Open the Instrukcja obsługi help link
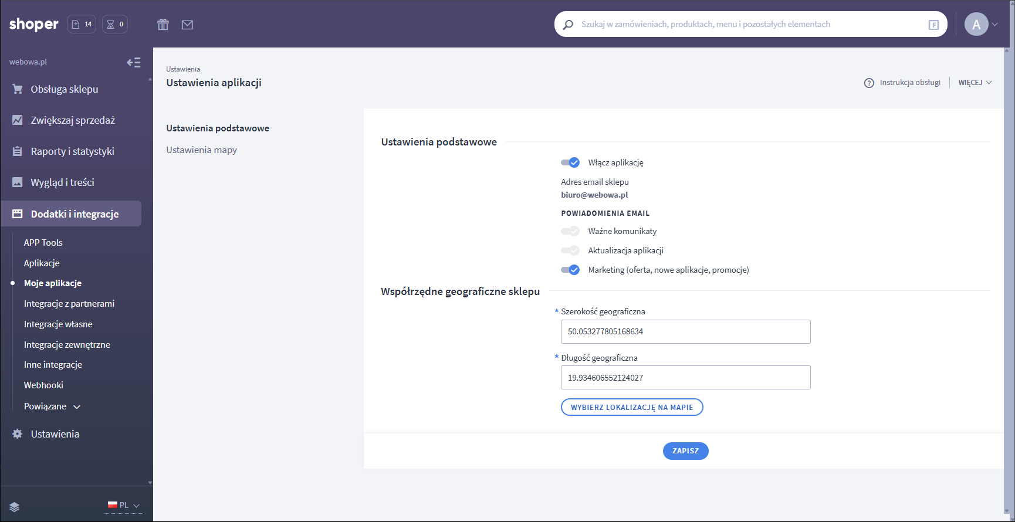 point(902,83)
